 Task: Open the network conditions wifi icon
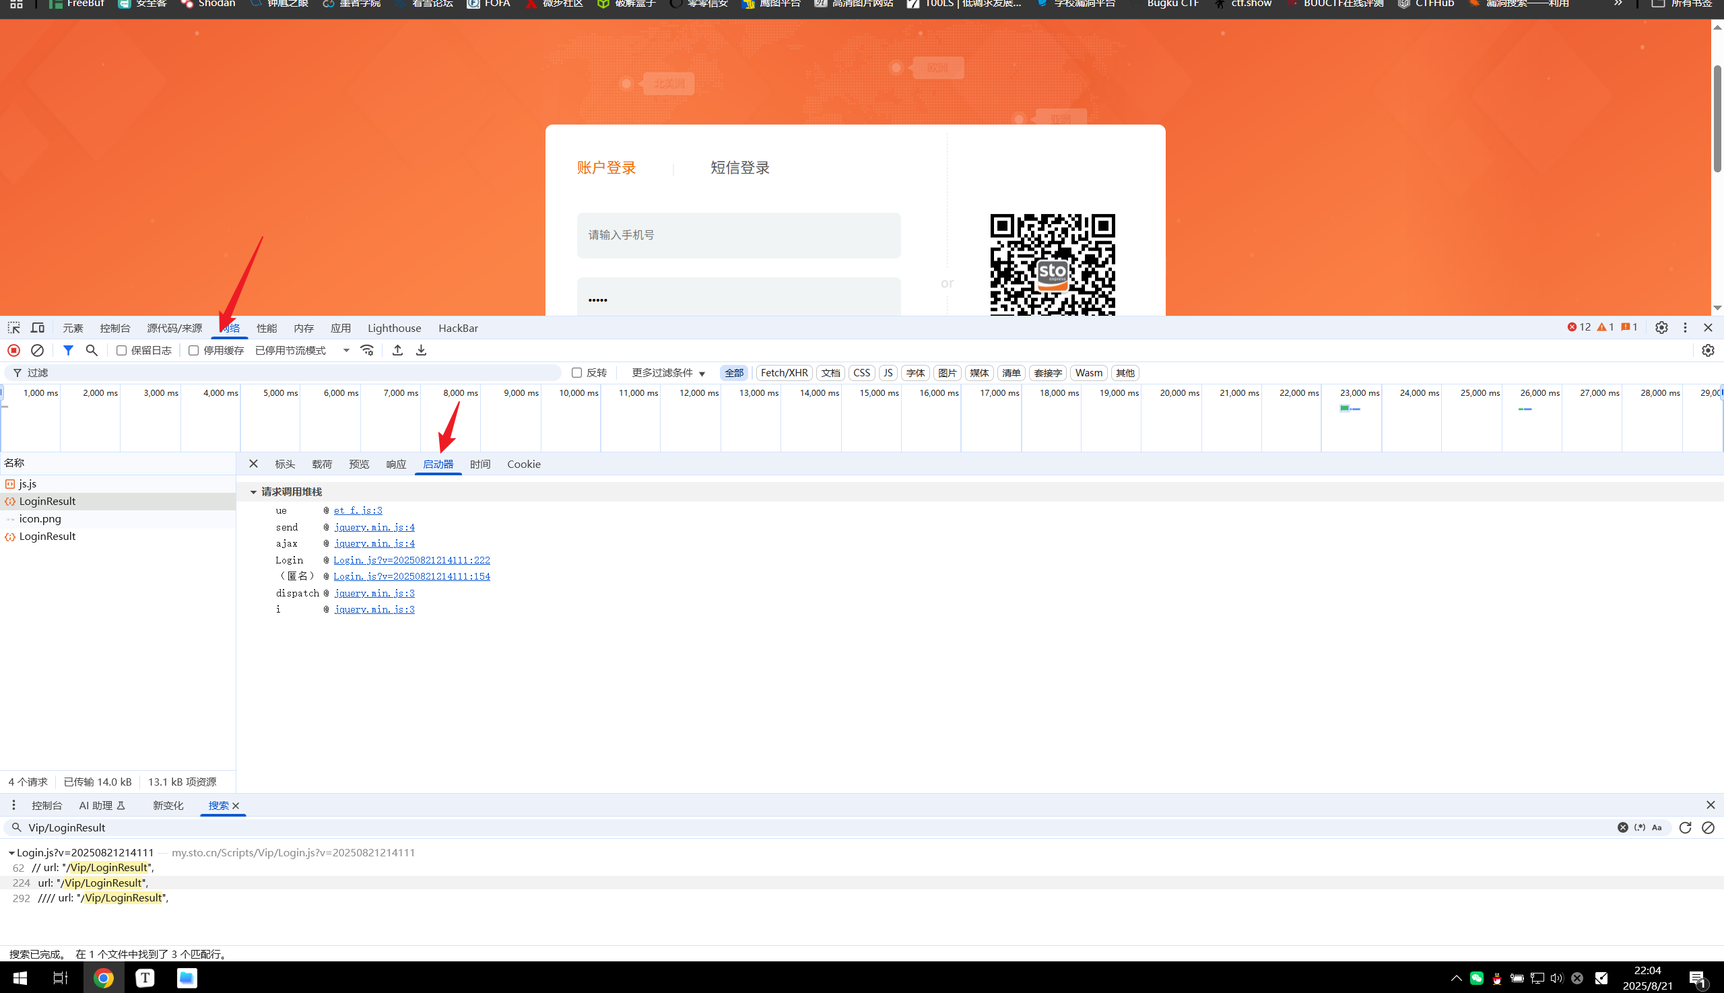tap(367, 351)
